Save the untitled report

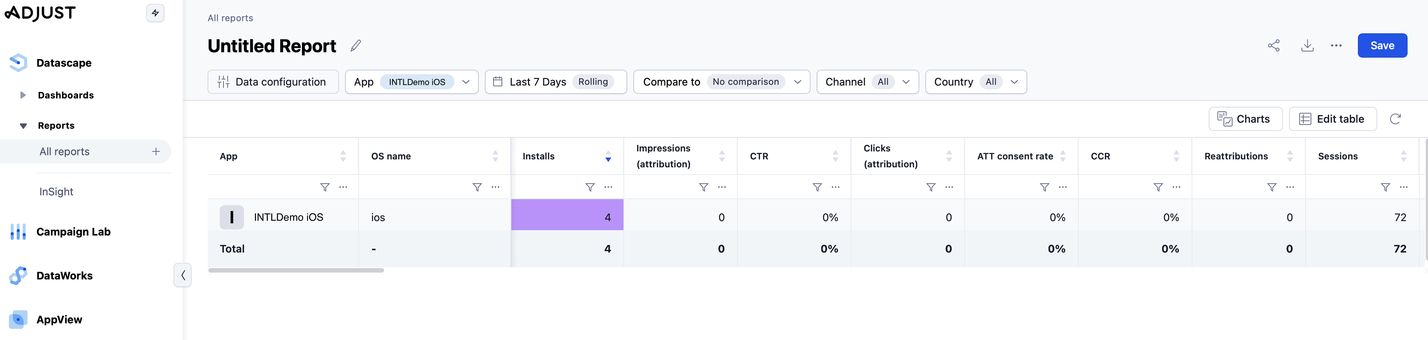[1381, 46]
